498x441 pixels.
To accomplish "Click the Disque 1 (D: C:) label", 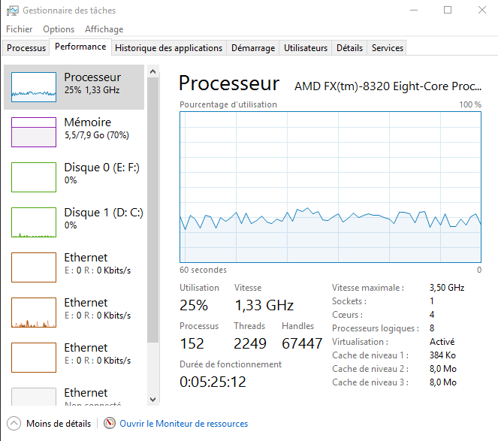I will pyautogui.click(x=104, y=213).
